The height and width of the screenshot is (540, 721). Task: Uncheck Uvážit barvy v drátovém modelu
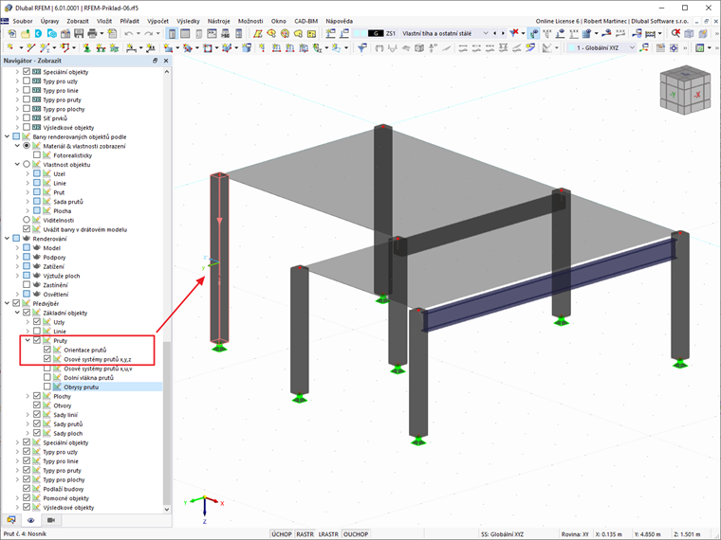(x=27, y=229)
